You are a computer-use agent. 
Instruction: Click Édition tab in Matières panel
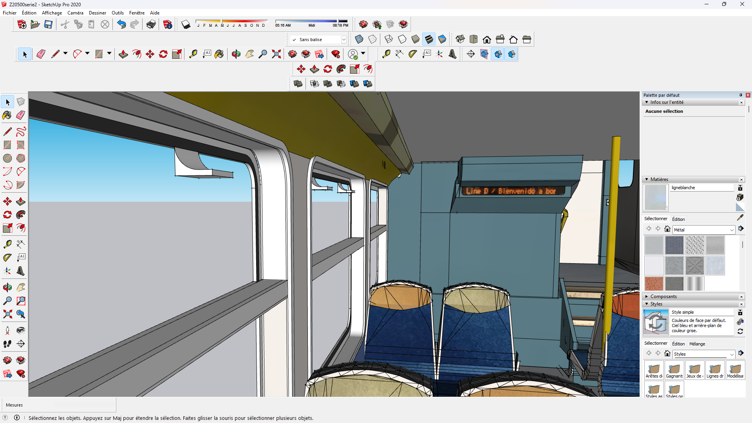678,219
